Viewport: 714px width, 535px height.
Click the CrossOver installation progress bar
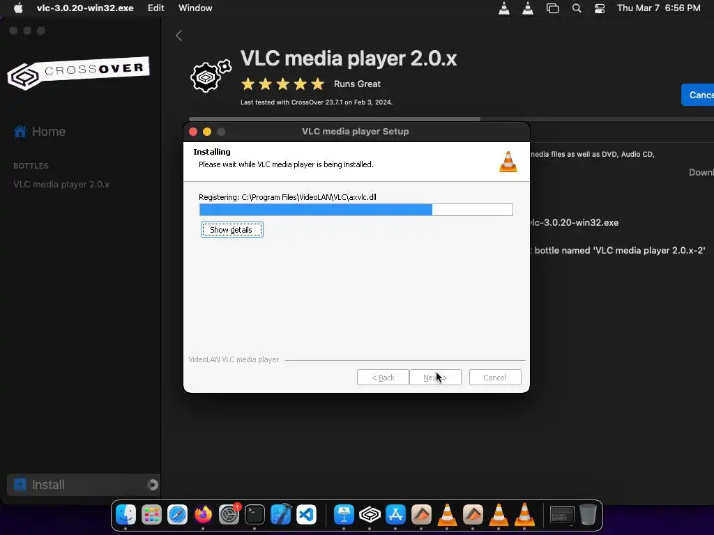pyautogui.click(x=451, y=119)
